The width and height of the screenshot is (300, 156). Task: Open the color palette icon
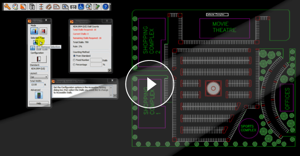[x=15, y=7]
